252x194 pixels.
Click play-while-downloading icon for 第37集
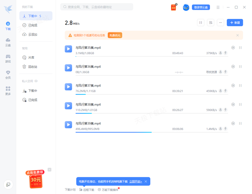pos(233,85)
